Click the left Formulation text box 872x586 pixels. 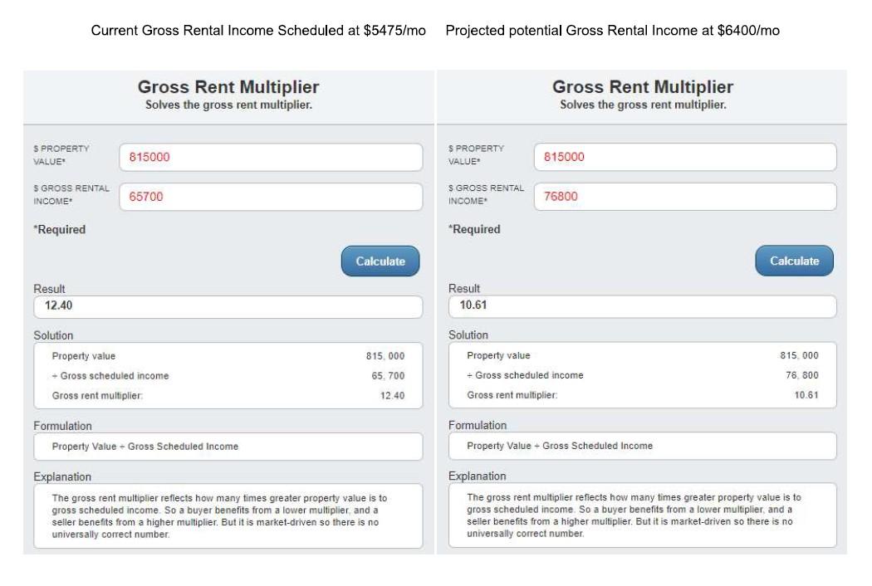coord(228,447)
